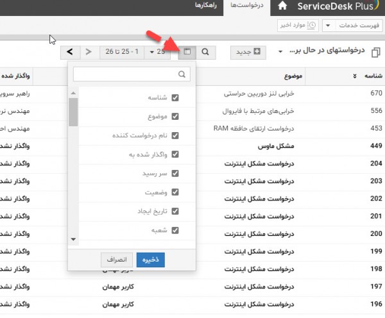Click request ID 204

(377, 163)
